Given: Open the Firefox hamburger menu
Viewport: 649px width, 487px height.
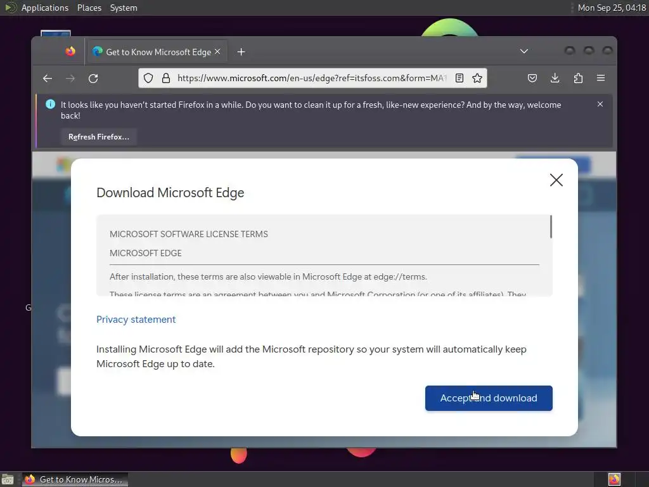Looking at the screenshot, I should pyautogui.click(x=601, y=78).
